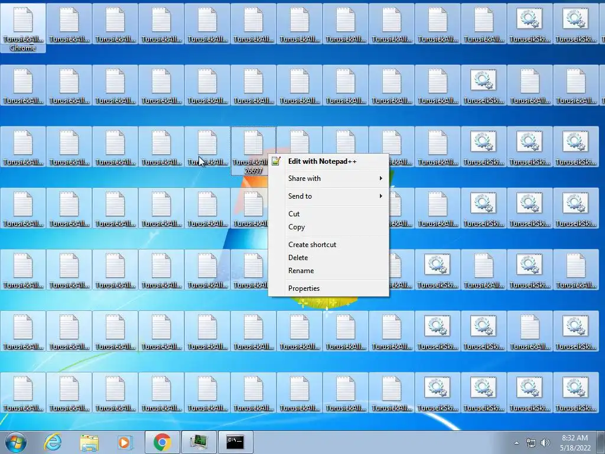Open Properties from the context menu
This screenshot has width=605, height=454.
tap(328, 288)
